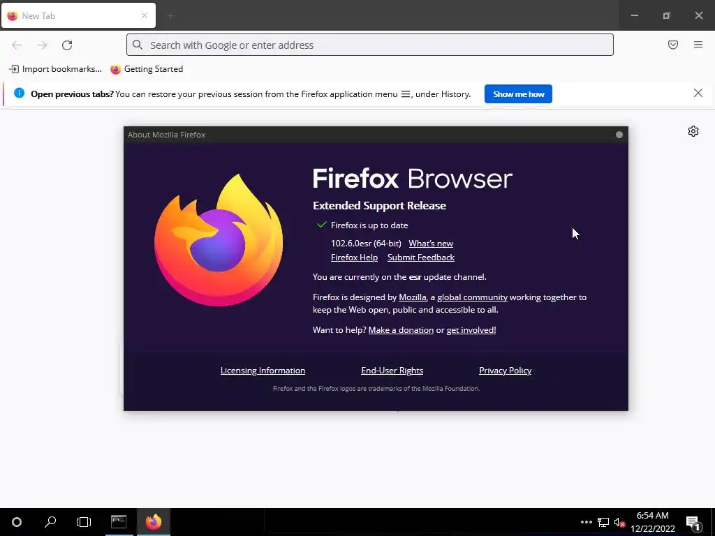
Task: Click the Firefox is up to date text
Action: point(369,225)
